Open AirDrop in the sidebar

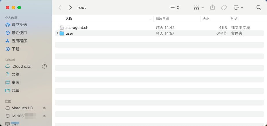(x=19, y=25)
